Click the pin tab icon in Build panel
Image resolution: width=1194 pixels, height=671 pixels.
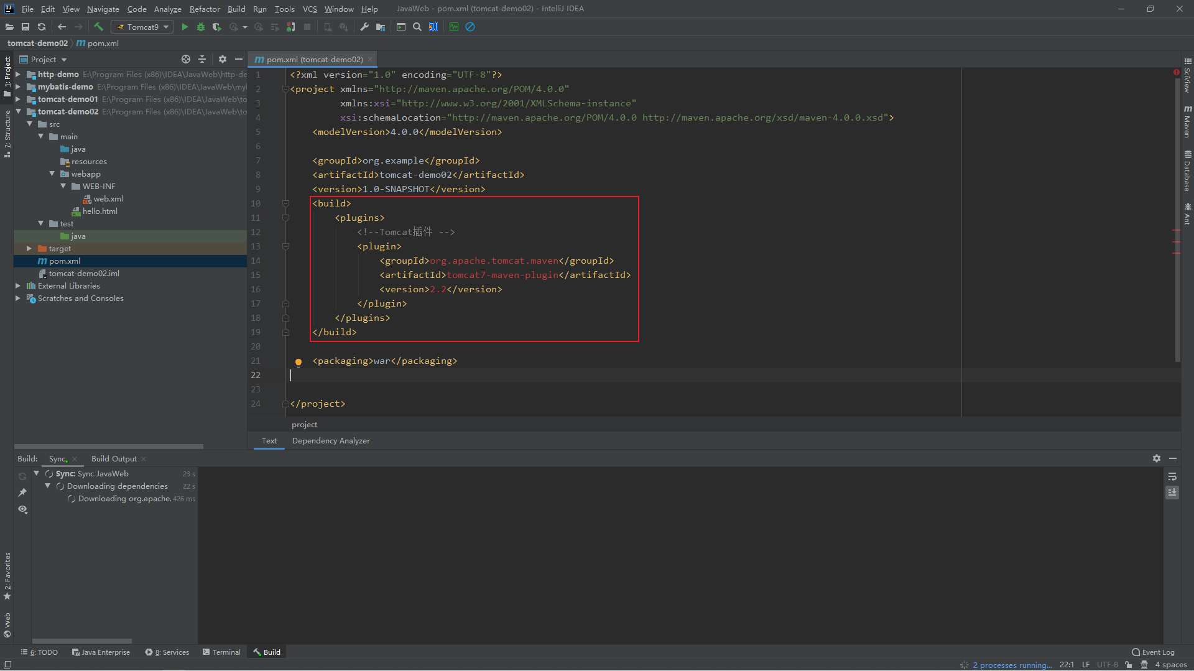coord(22,493)
